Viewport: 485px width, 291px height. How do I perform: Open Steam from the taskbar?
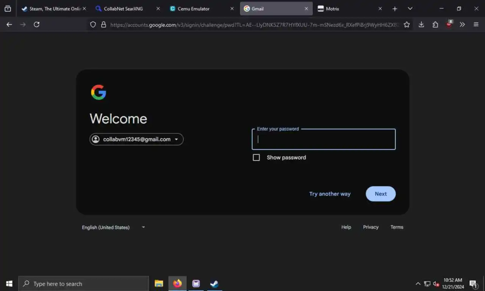[214, 284]
